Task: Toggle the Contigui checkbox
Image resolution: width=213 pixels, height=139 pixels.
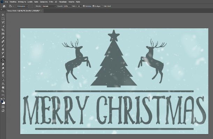Action: [x=93, y=6]
